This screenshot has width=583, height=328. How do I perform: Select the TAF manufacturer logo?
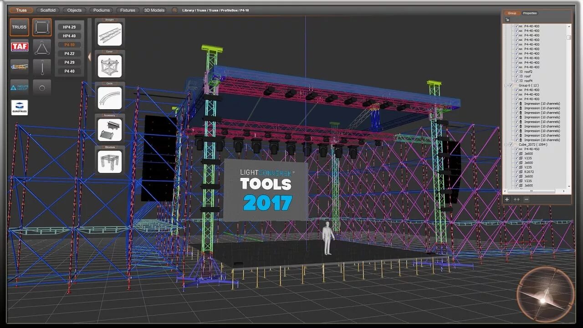coord(20,46)
